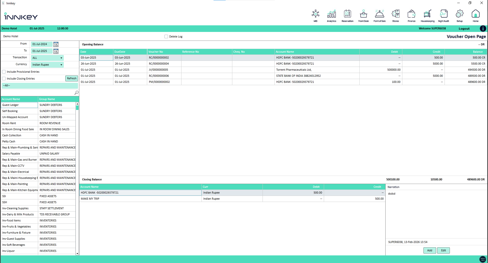The image size is (488, 263).
Task: Open the Finance module
Action: click(x=411, y=16)
